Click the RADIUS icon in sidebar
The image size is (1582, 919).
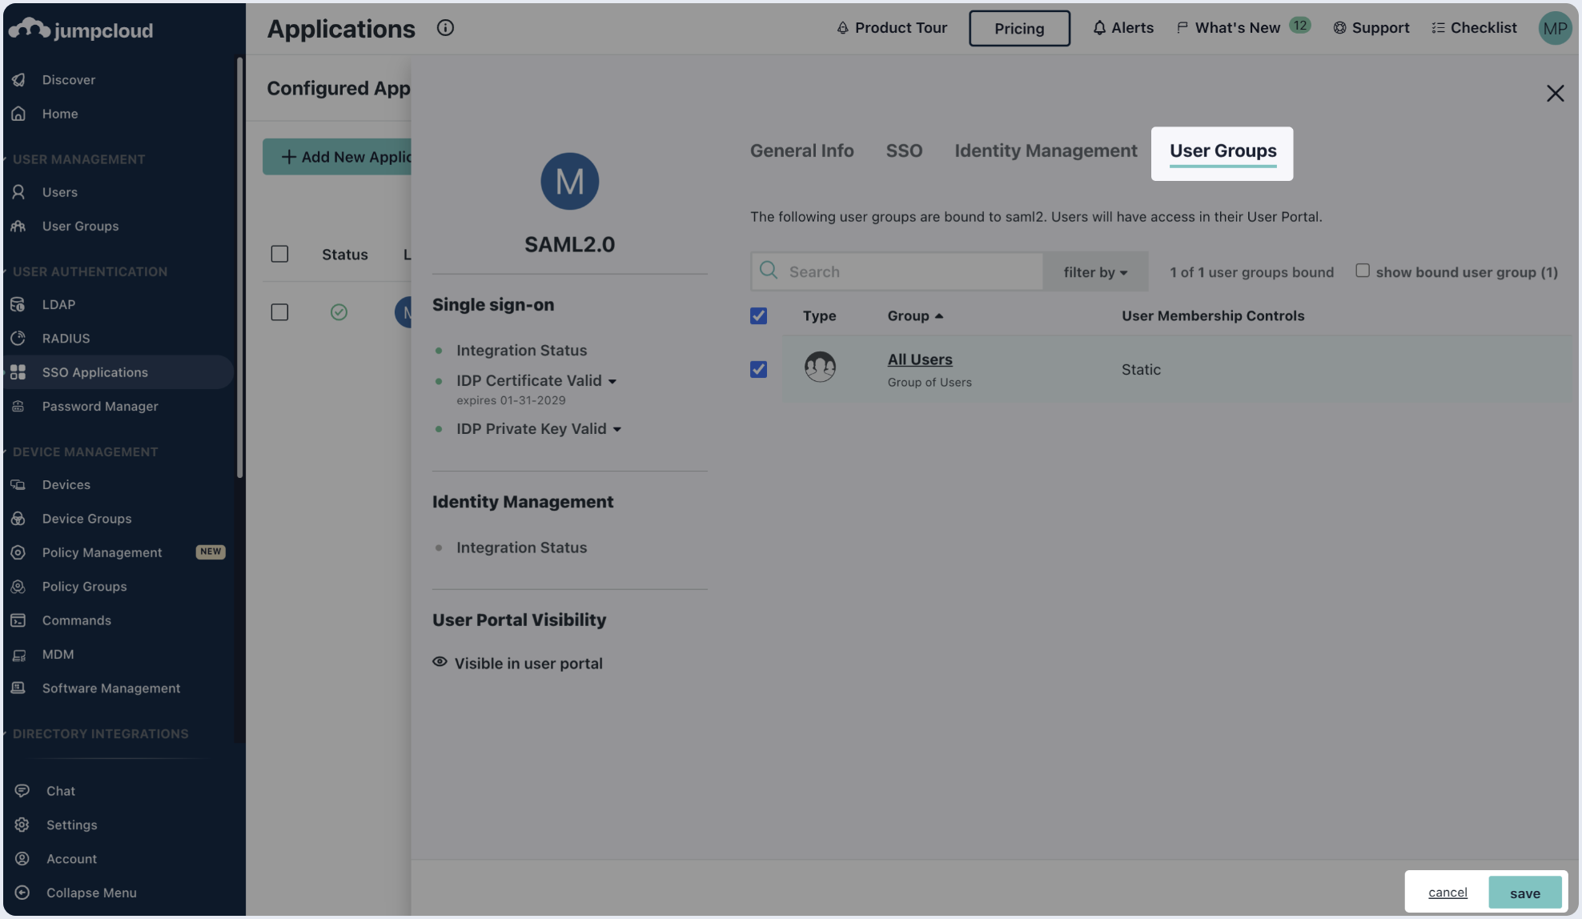point(18,338)
